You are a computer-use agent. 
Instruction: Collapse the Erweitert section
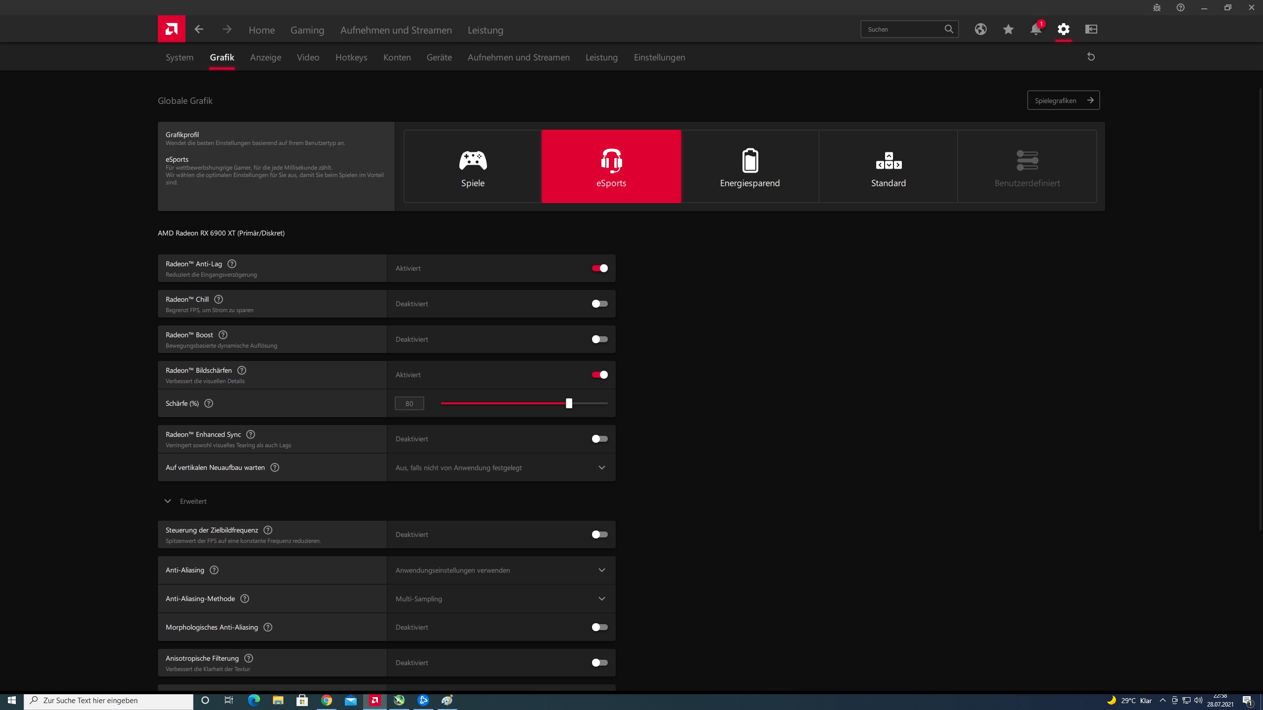[x=168, y=501]
